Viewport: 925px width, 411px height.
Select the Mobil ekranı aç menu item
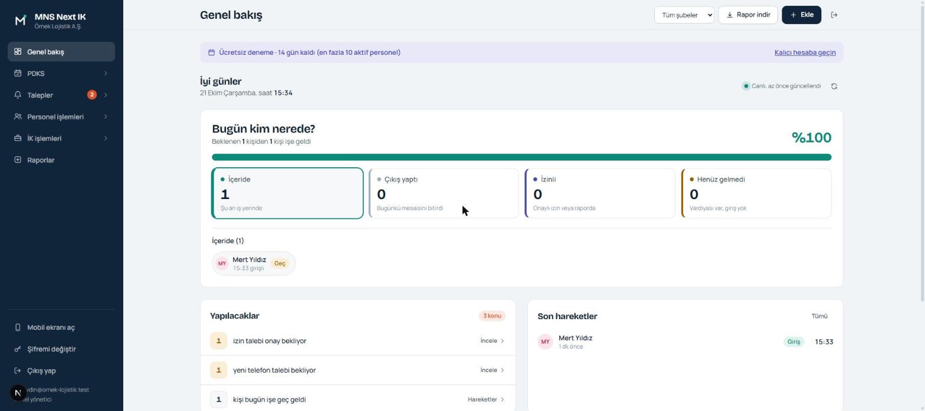click(x=61, y=327)
